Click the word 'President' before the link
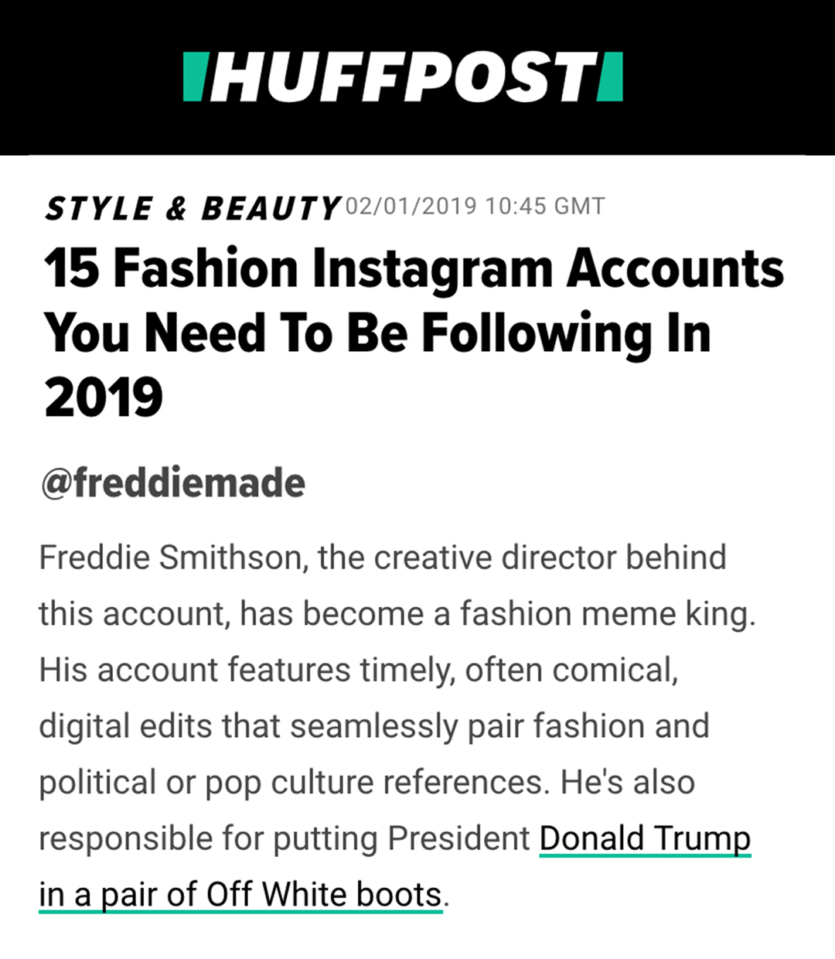 (x=458, y=838)
